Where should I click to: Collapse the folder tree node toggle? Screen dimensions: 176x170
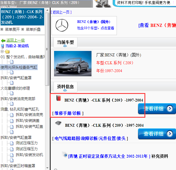(x=2, y=51)
